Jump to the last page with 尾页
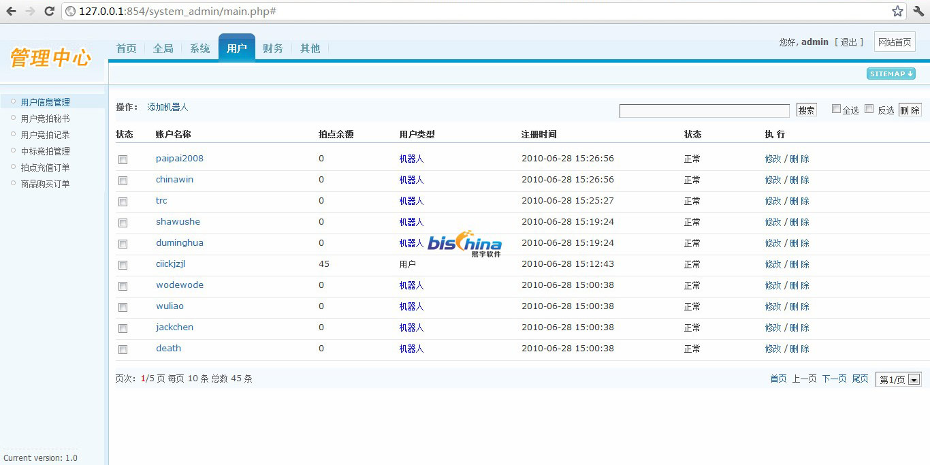Viewport: 930px width, 465px height. coord(861,379)
